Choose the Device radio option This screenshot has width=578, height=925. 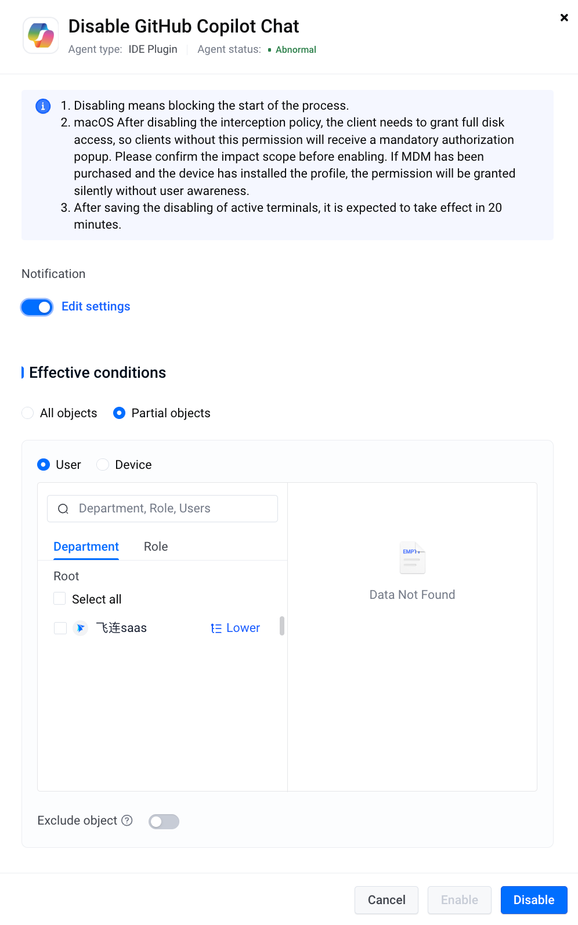pyautogui.click(x=103, y=465)
